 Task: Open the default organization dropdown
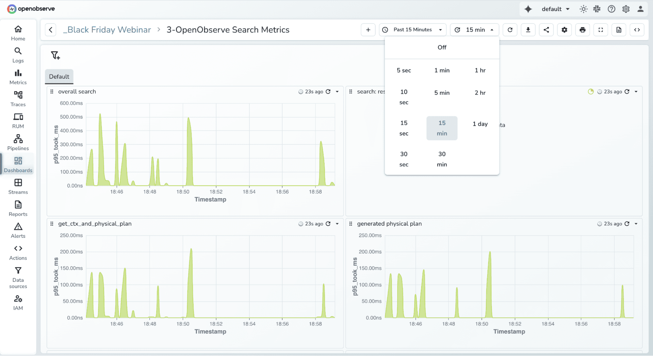pyautogui.click(x=555, y=9)
